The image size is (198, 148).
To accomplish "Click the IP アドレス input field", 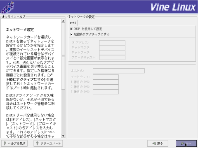I will coord(112,43).
